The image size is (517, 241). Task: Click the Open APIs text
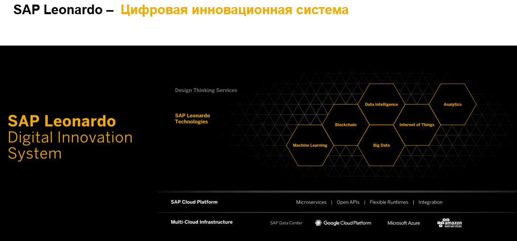348,202
